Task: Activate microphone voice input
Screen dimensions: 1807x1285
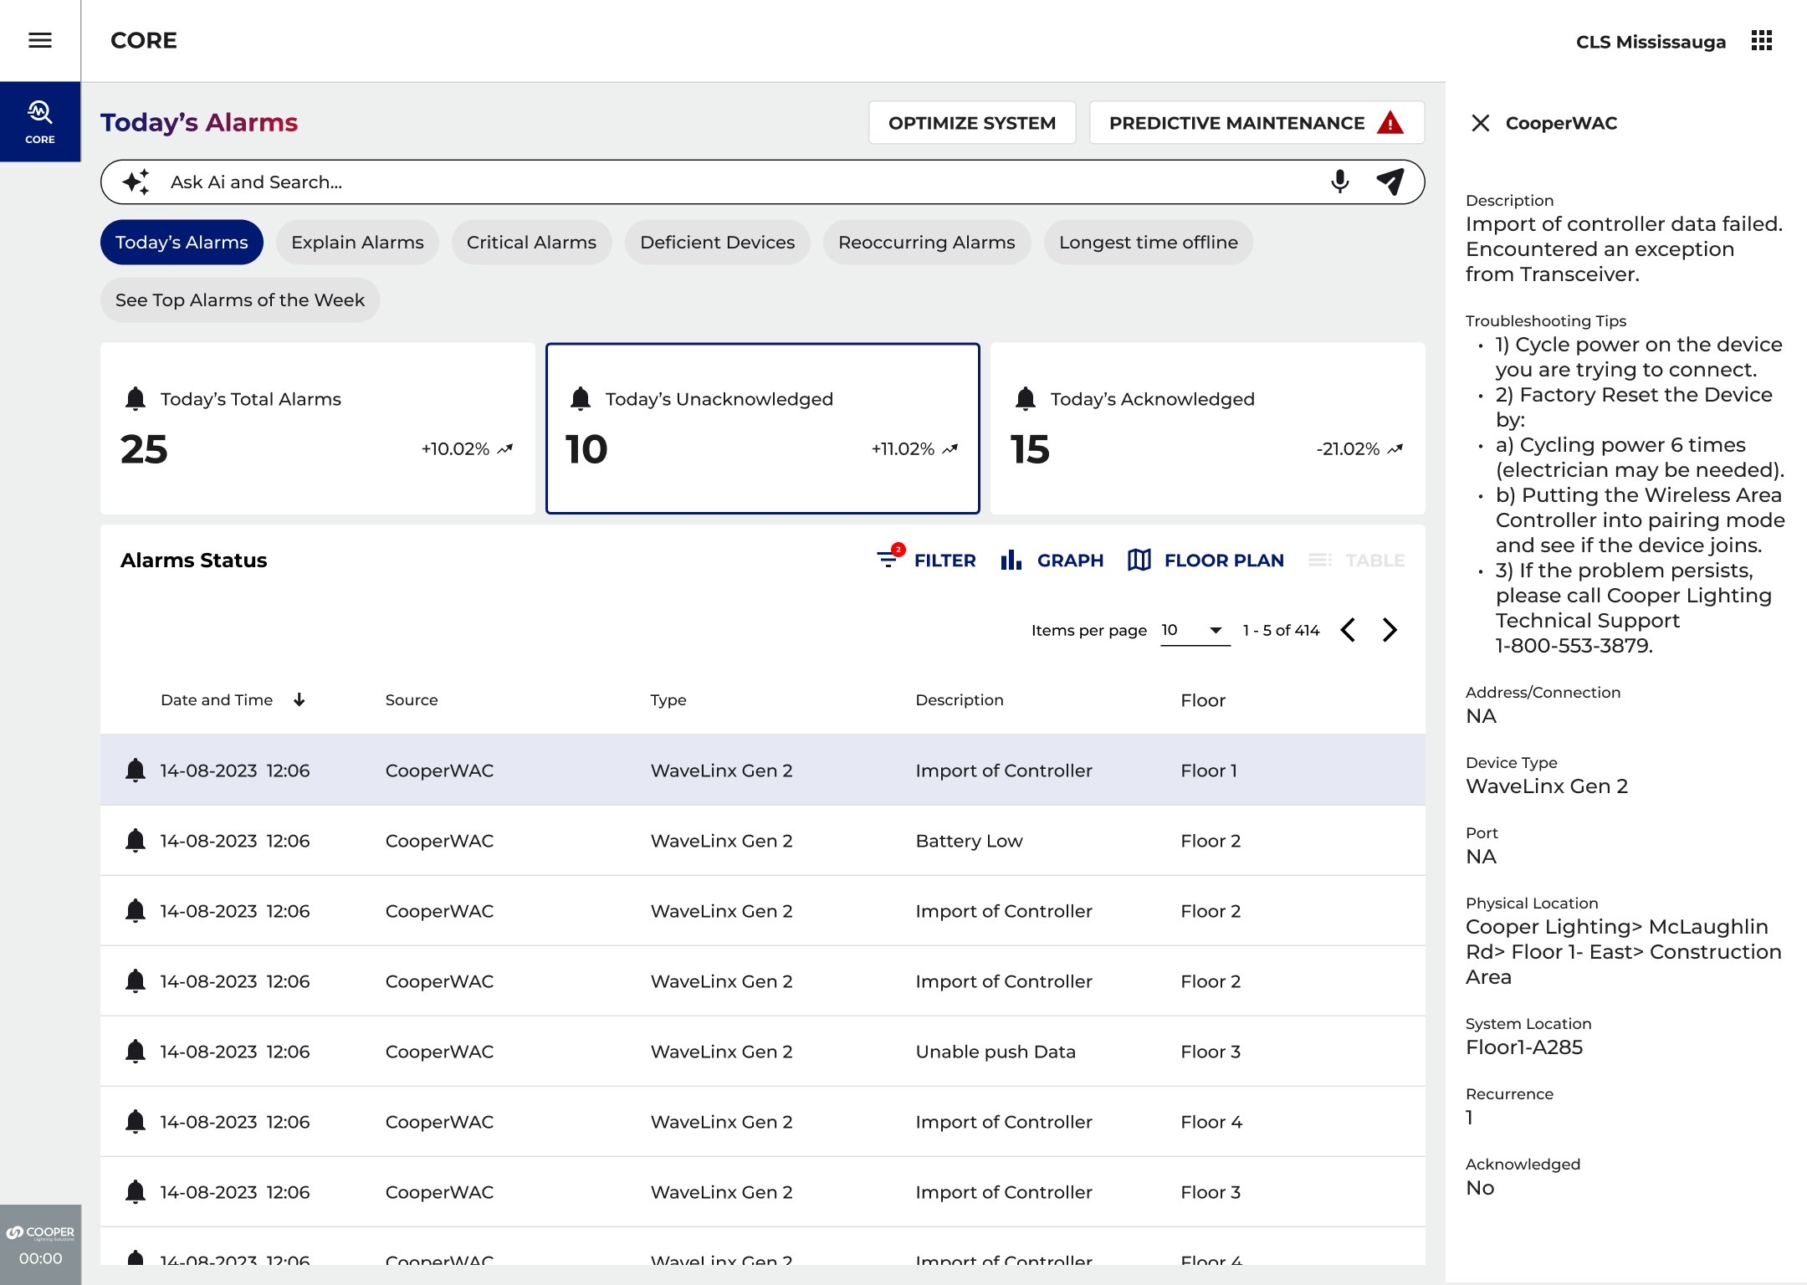Action: click(x=1340, y=182)
